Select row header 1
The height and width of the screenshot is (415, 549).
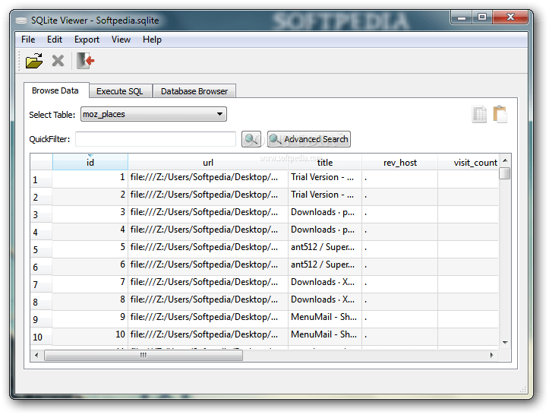[41, 179]
